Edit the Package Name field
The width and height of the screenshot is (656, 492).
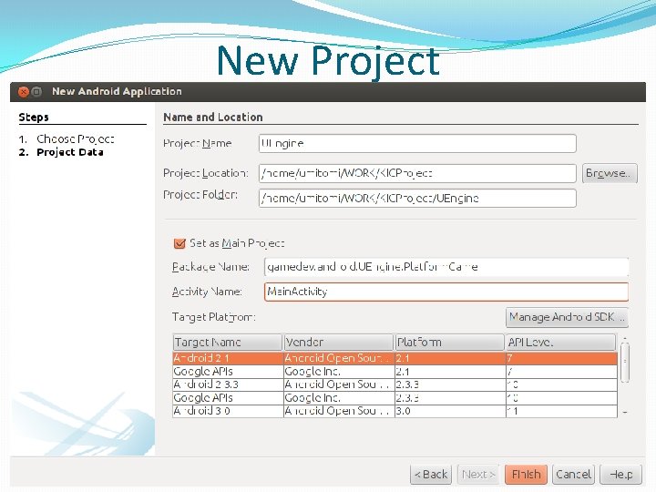[x=446, y=267]
